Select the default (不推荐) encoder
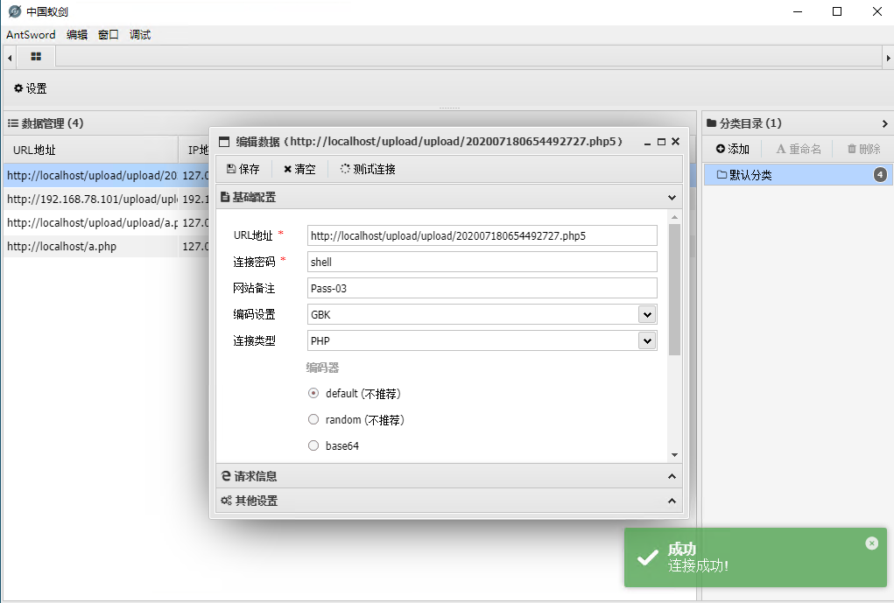Screen dimensions: 894x603 coord(313,393)
